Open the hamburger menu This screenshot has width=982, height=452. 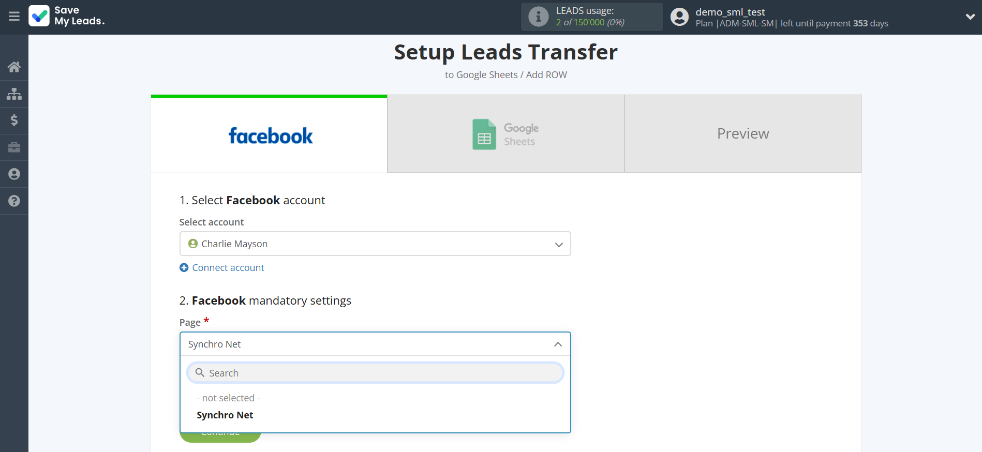click(x=14, y=17)
